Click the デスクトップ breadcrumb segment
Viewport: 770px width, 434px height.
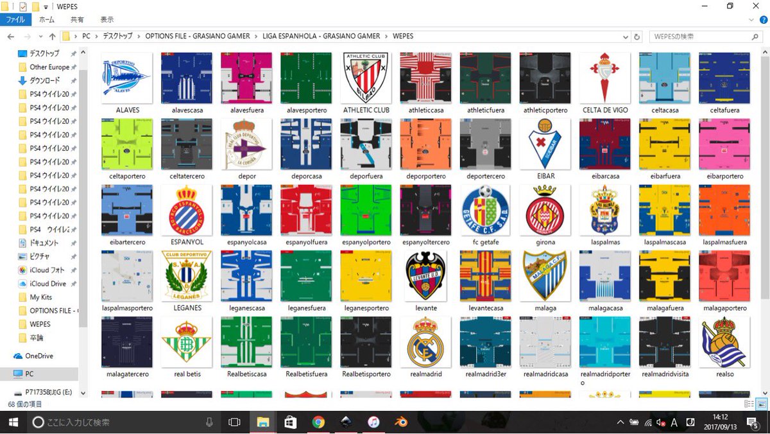click(117, 37)
